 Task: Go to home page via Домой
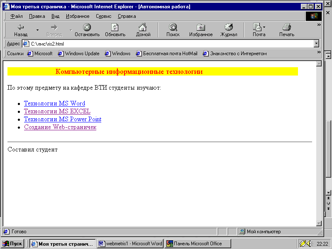point(143,30)
